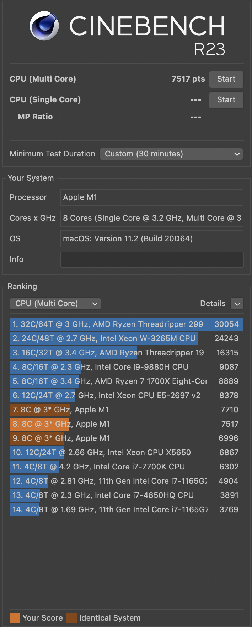Select the Apple M1 row scoring 7710

[126, 410]
